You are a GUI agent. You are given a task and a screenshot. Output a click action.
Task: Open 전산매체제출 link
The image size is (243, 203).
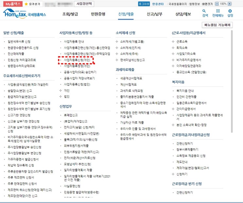click(16, 54)
